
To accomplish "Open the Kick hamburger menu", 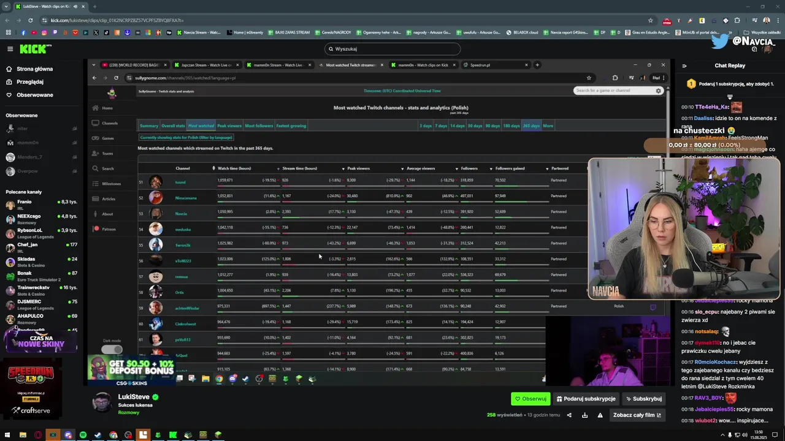I will 10,49.
